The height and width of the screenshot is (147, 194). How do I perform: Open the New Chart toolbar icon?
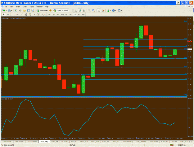(x=4, y=11)
